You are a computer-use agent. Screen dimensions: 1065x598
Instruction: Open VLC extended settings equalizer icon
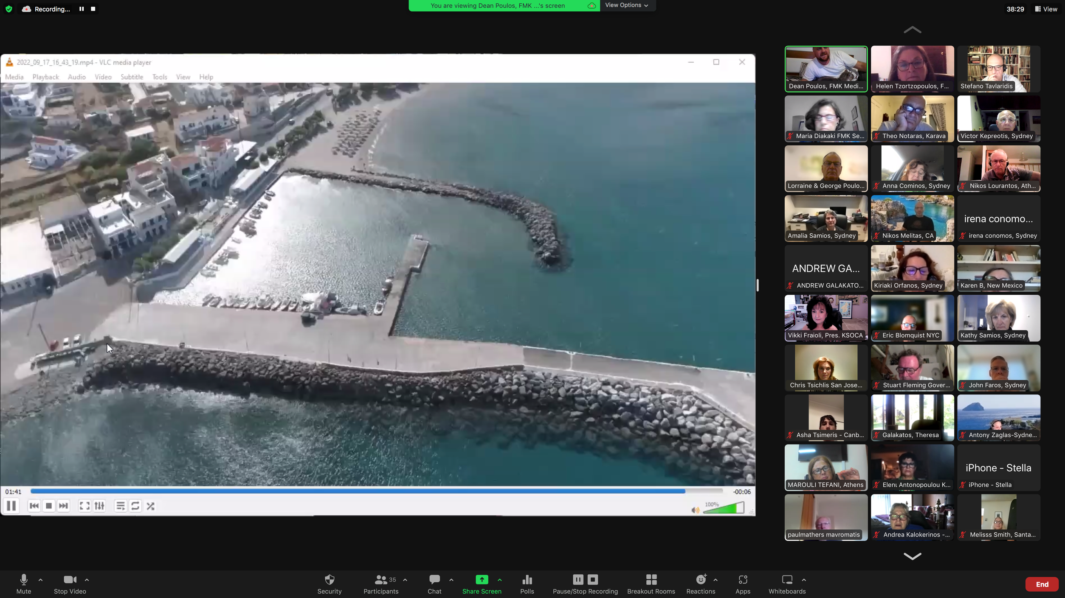[x=99, y=506]
